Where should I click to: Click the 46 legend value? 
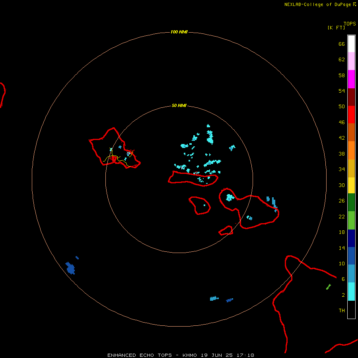(x=342, y=123)
